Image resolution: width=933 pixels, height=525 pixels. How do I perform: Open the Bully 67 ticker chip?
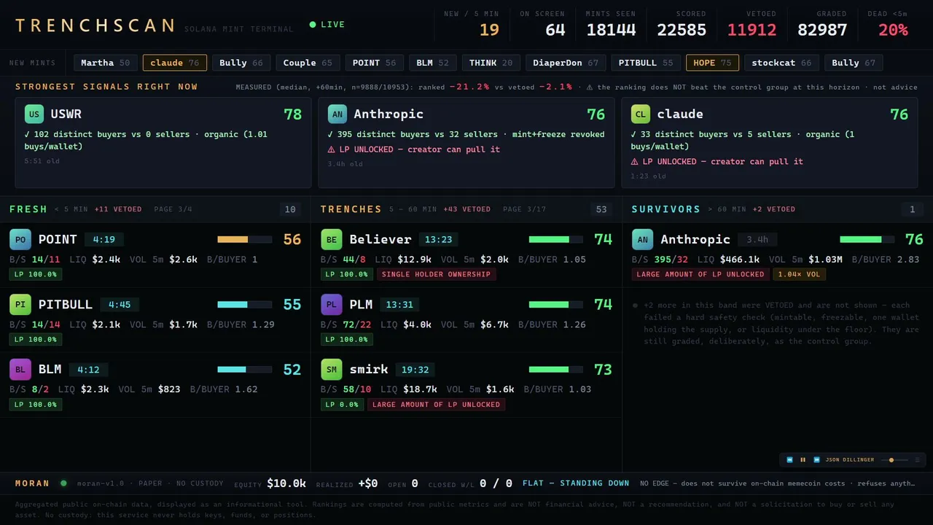[854, 63]
